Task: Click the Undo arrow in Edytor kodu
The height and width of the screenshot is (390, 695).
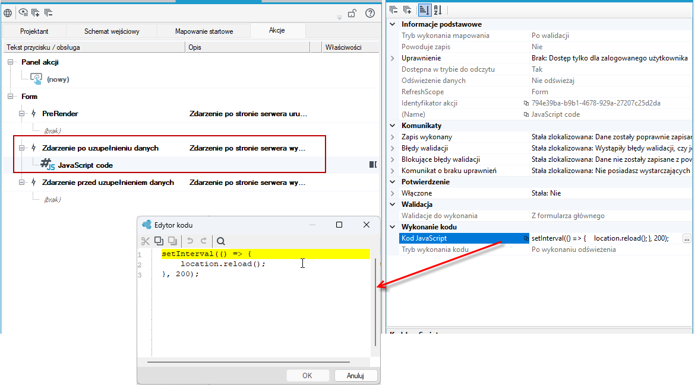Action: [190, 241]
